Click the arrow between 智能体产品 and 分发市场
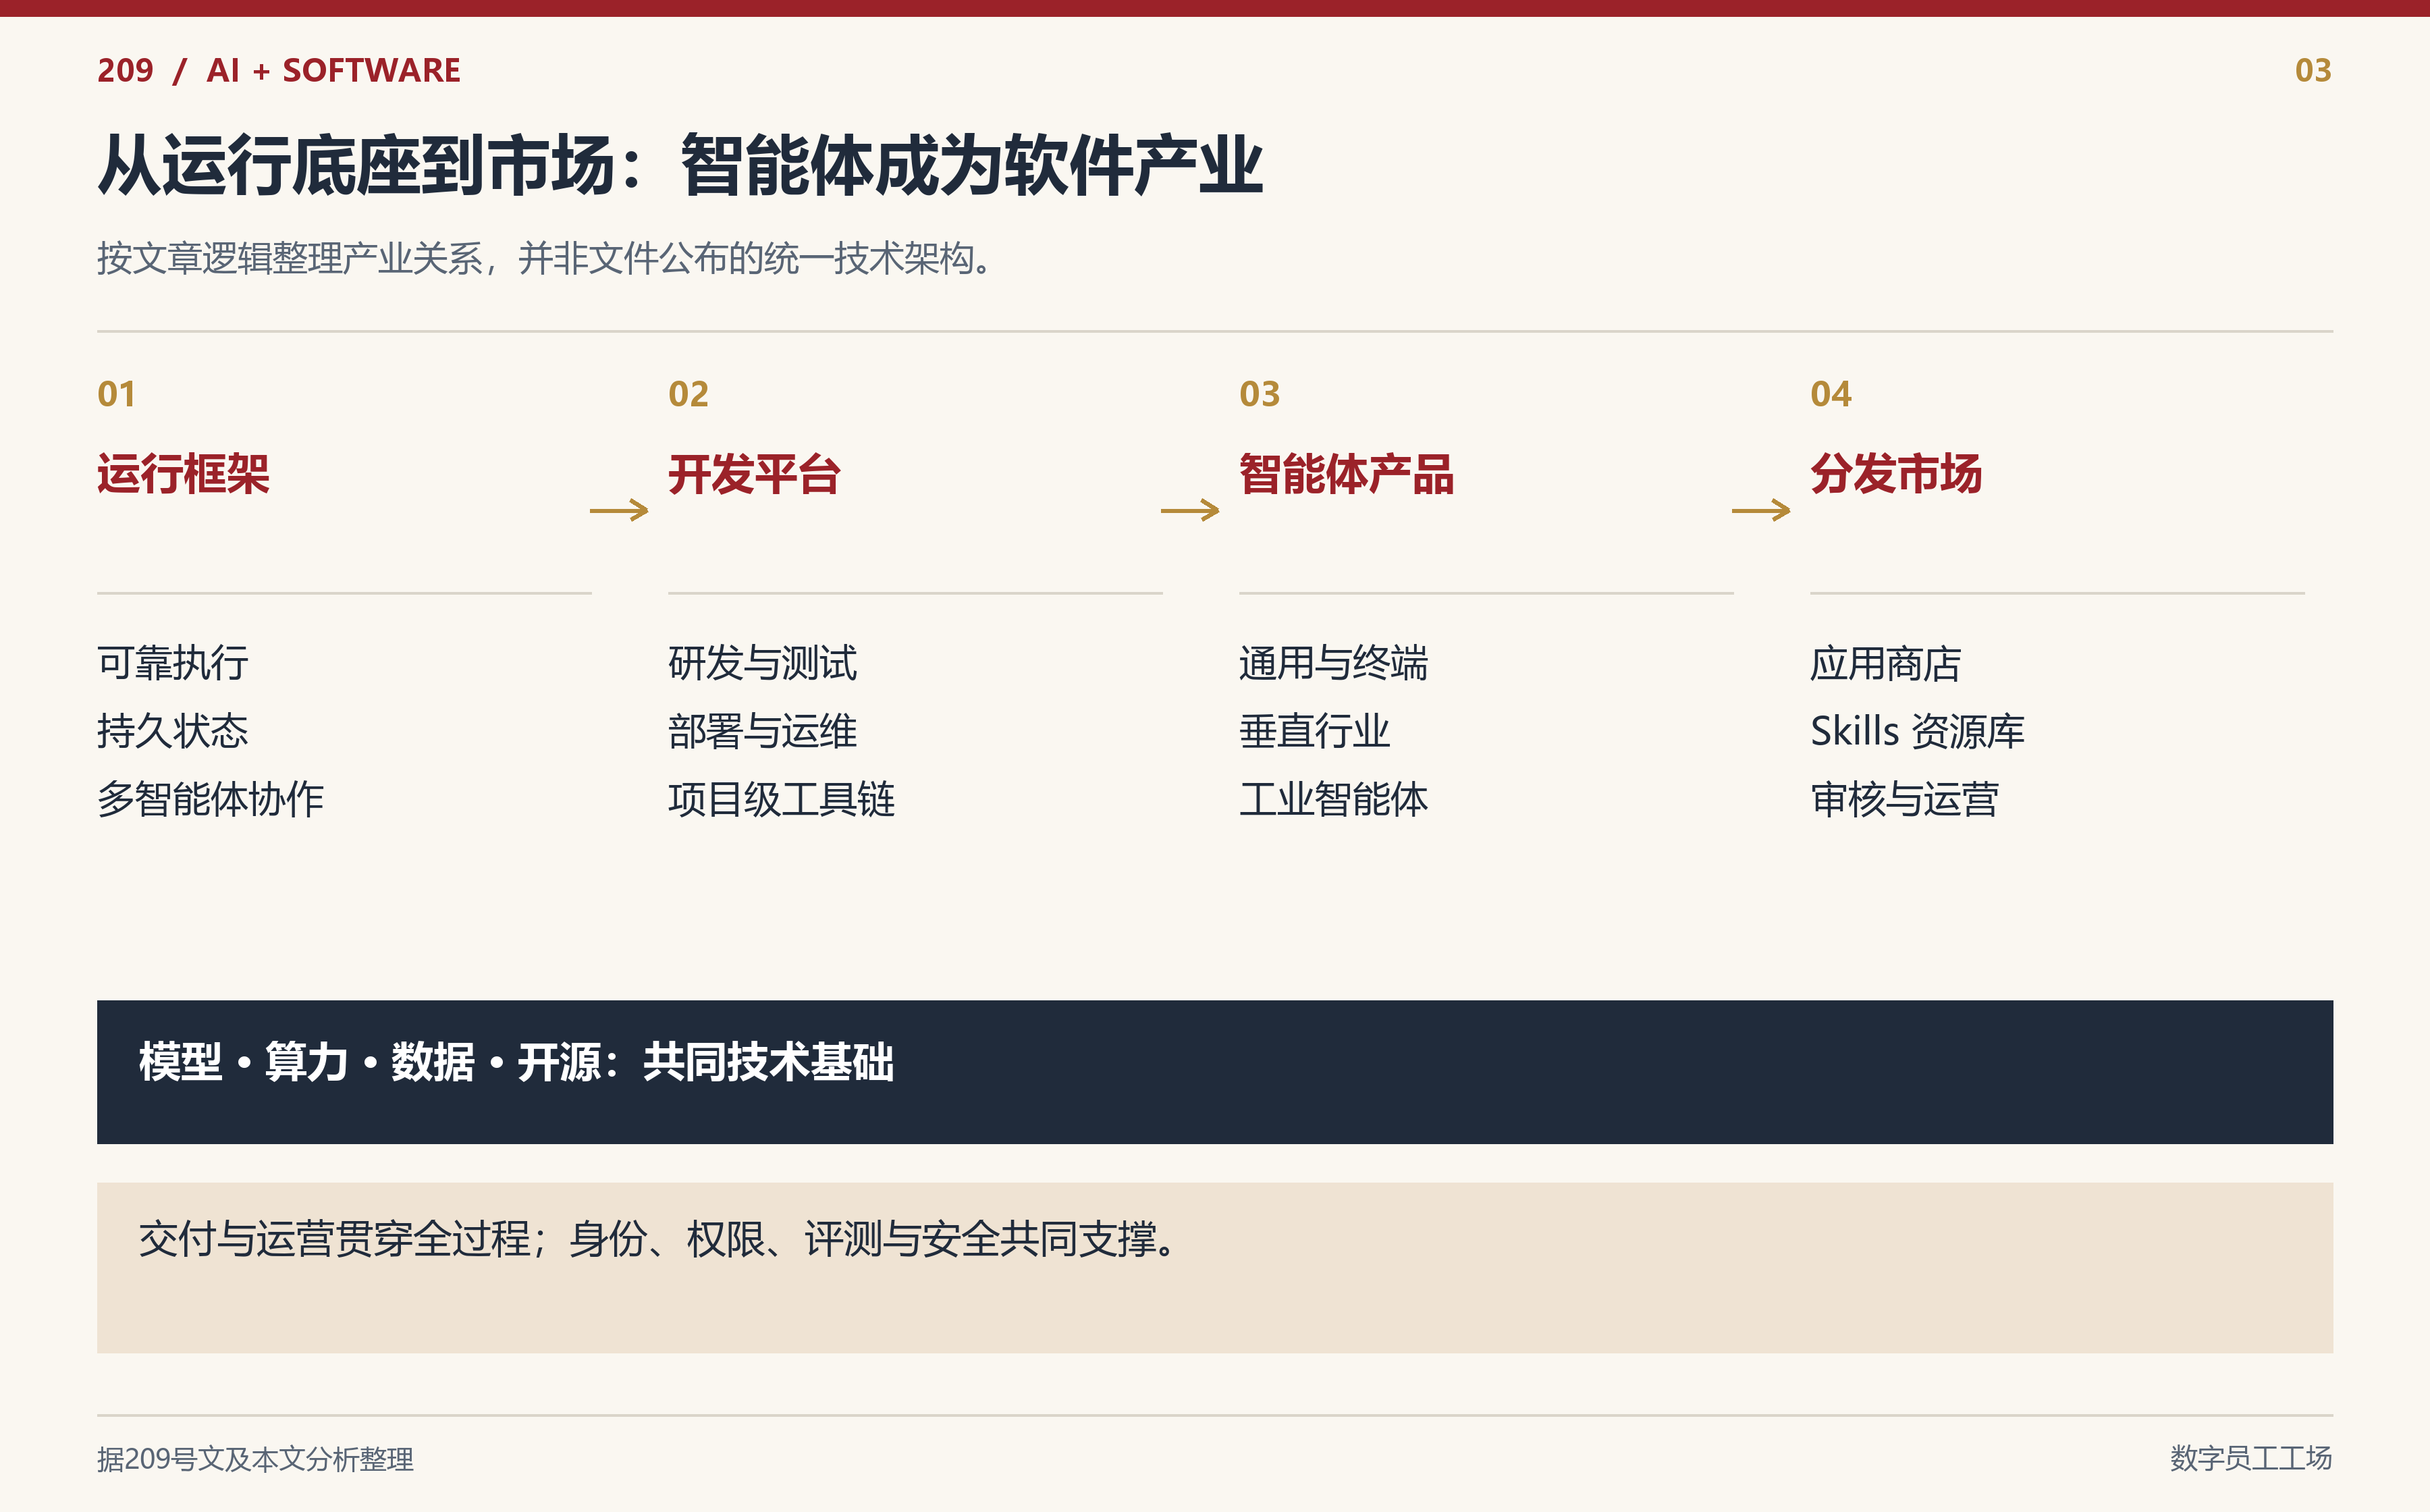The width and height of the screenshot is (2430, 1512). point(1761,511)
